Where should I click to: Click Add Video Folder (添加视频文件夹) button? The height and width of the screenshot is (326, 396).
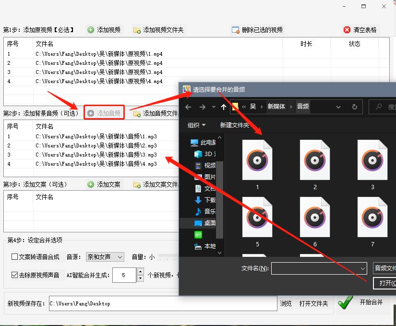(x=158, y=30)
